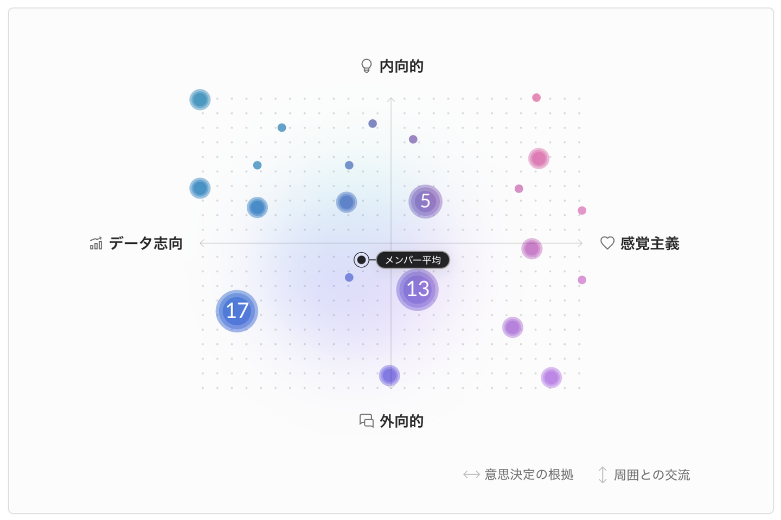Click the 感覚主義 axis label text
781x520 pixels.
650,243
